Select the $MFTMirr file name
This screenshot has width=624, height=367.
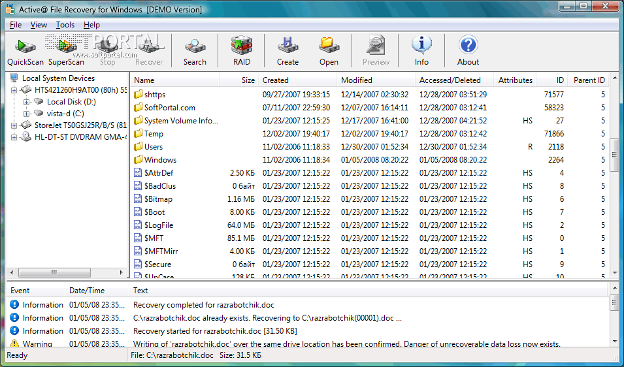161,251
